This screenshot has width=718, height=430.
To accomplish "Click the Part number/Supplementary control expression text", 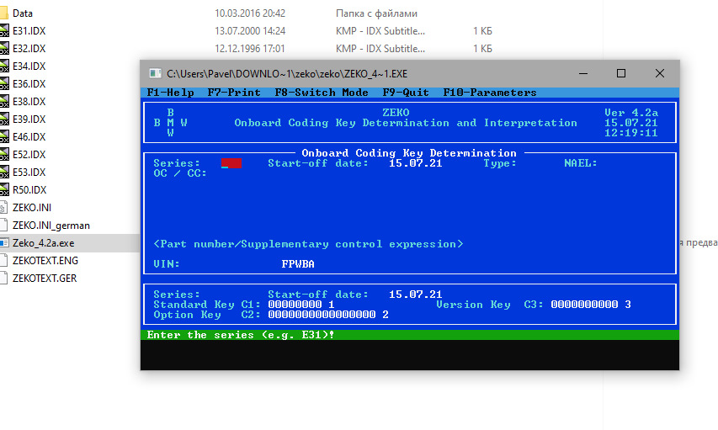I will pyautogui.click(x=308, y=244).
